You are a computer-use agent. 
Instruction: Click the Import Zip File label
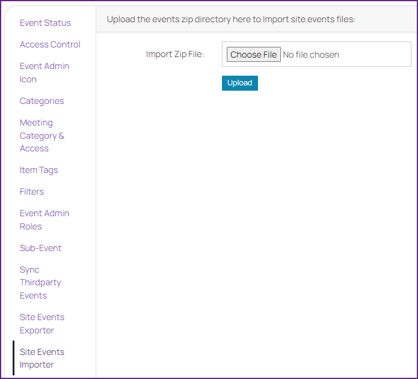click(x=175, y=54)
